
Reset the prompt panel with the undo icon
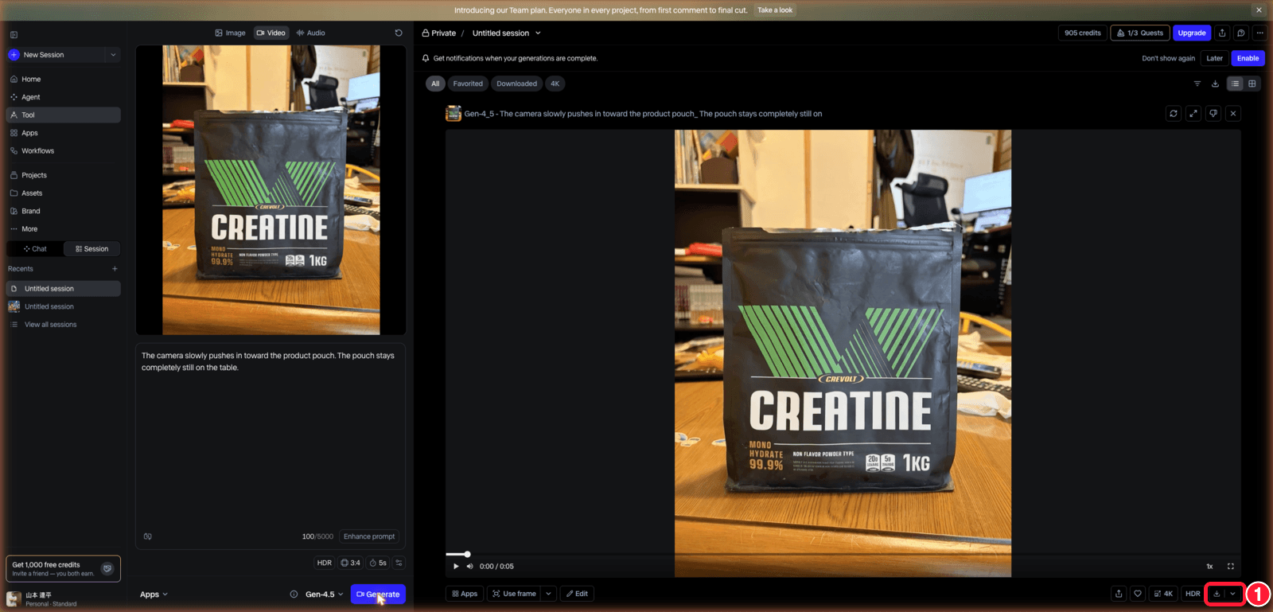tap(399, 33)
